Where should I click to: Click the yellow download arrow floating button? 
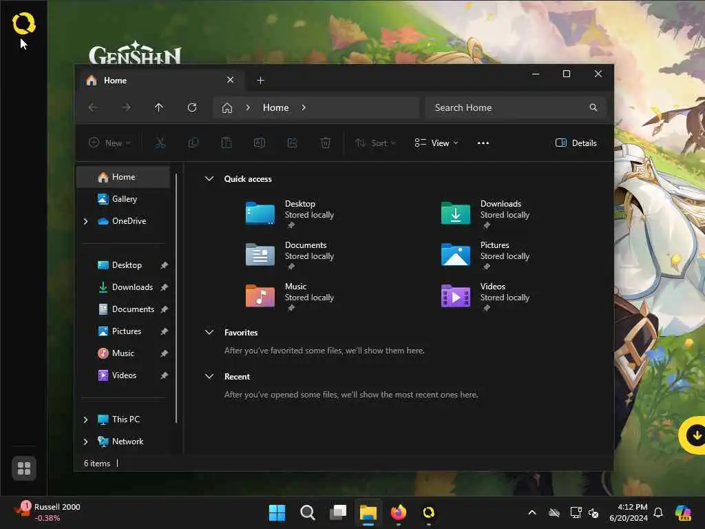pyautogui.click(x=694, y=435)
